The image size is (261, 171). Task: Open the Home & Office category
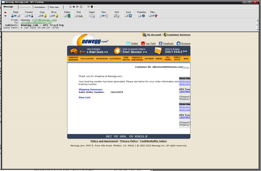177,58
